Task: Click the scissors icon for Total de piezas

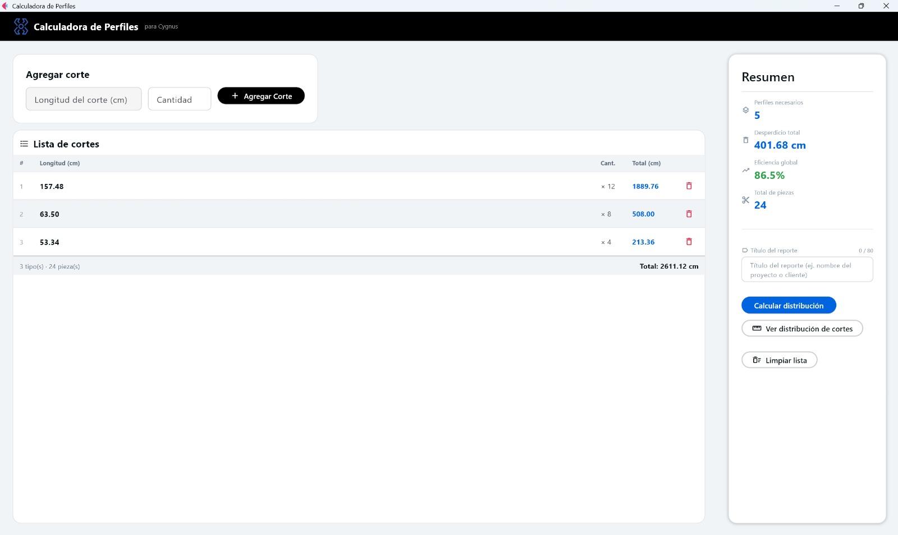Action: [745, 200]
